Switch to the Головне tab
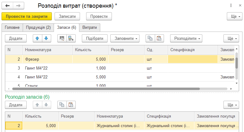 point(12,28)
